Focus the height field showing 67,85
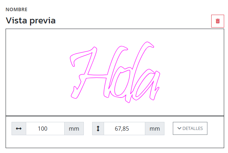This screenshot has width=228, height=153. 124,129
